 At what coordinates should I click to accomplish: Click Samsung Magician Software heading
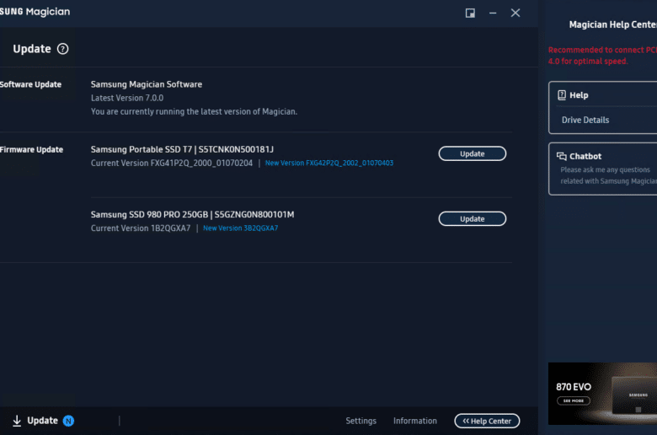tap(147, 84)
